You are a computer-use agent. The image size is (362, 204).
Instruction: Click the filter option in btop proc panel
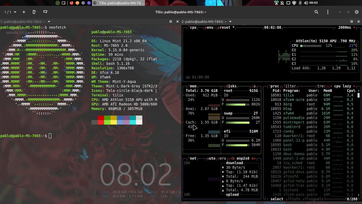coord(291,86)
